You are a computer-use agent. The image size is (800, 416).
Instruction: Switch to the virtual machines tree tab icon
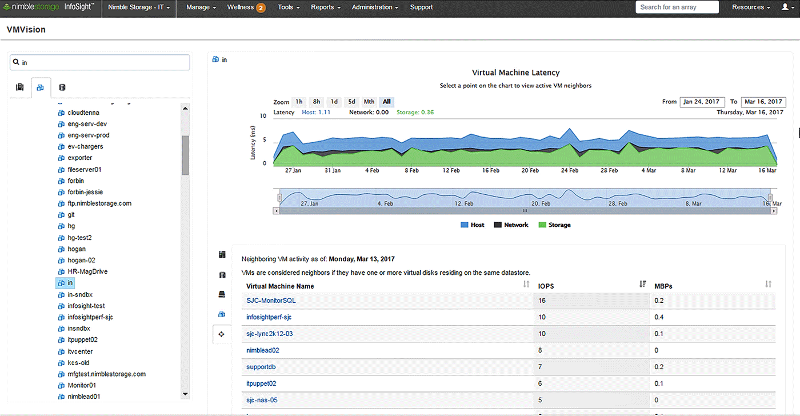(x=41, y=87)
